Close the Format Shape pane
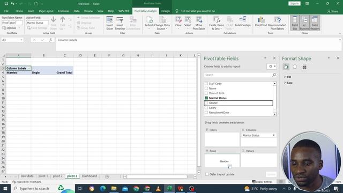Screen dimensions: 343x193 [338, 58]
